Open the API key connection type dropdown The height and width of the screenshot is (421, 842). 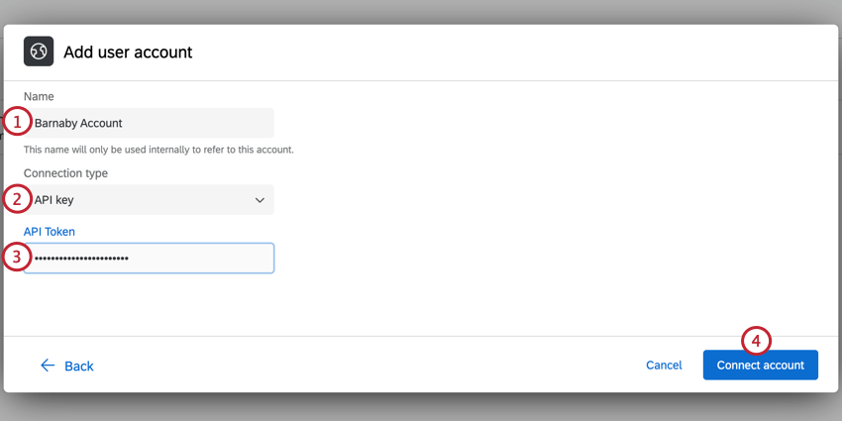(149, 200)
